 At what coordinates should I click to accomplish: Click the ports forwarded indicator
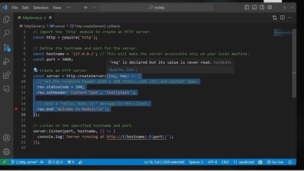click(71, 162)
